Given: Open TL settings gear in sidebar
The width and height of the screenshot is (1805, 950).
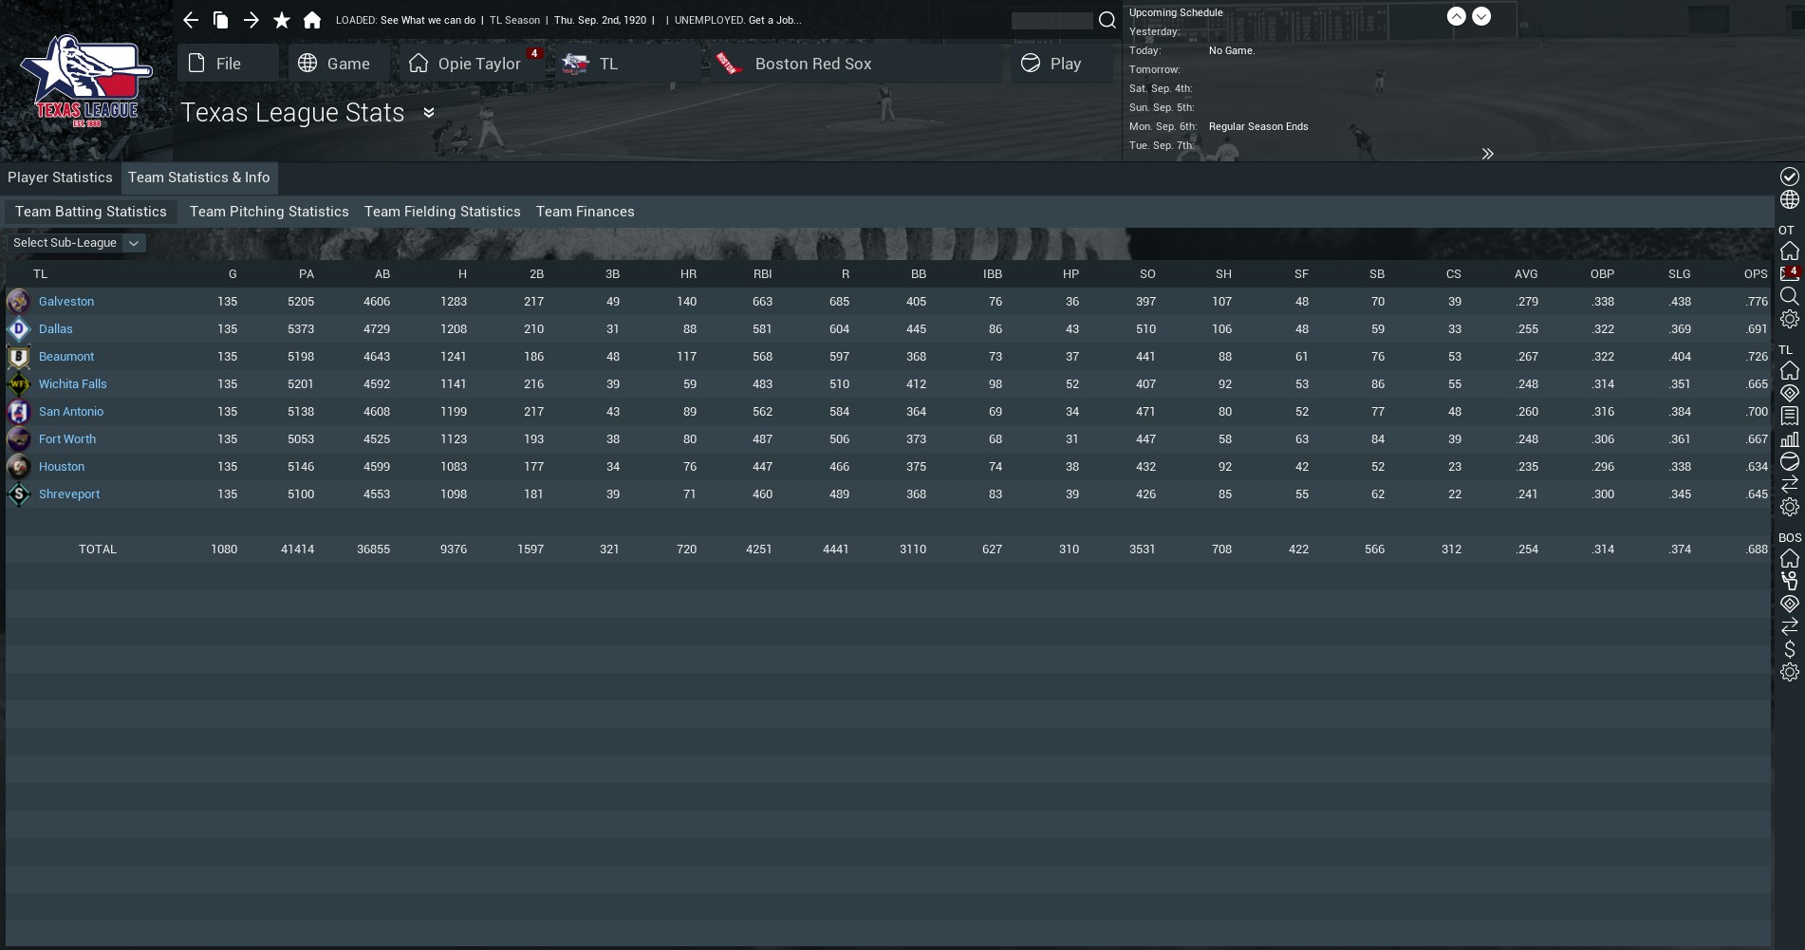Looking at the screenshot, I should pos(1789,507).
